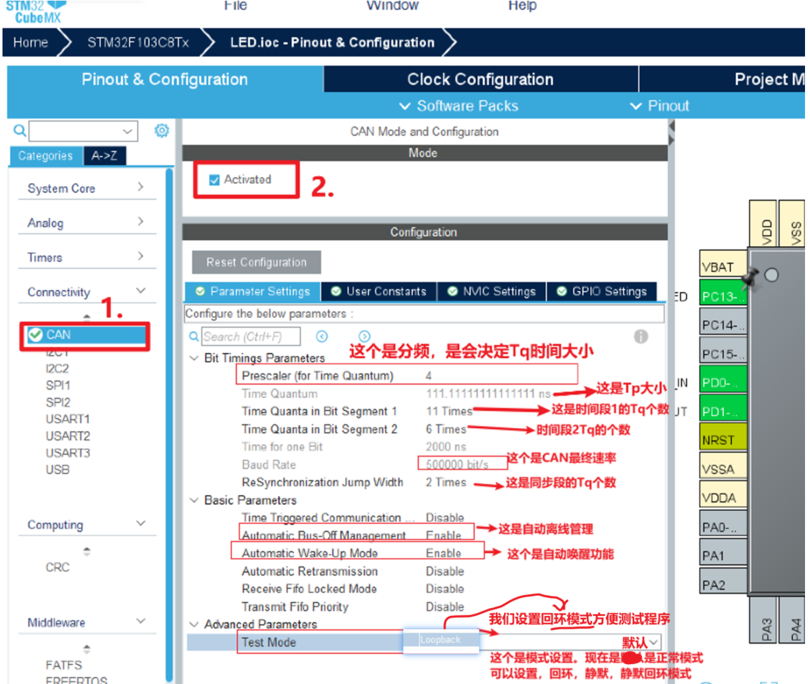Open the Test Mode dropdown arrow

(x=654, y=642)
